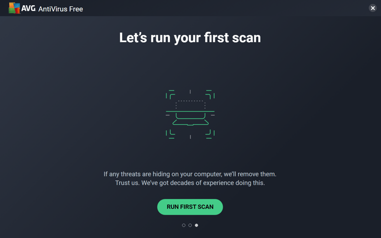381x238 pixels.
Task: Click the laptop scan illustration
Action: click(x=190, y=114)
